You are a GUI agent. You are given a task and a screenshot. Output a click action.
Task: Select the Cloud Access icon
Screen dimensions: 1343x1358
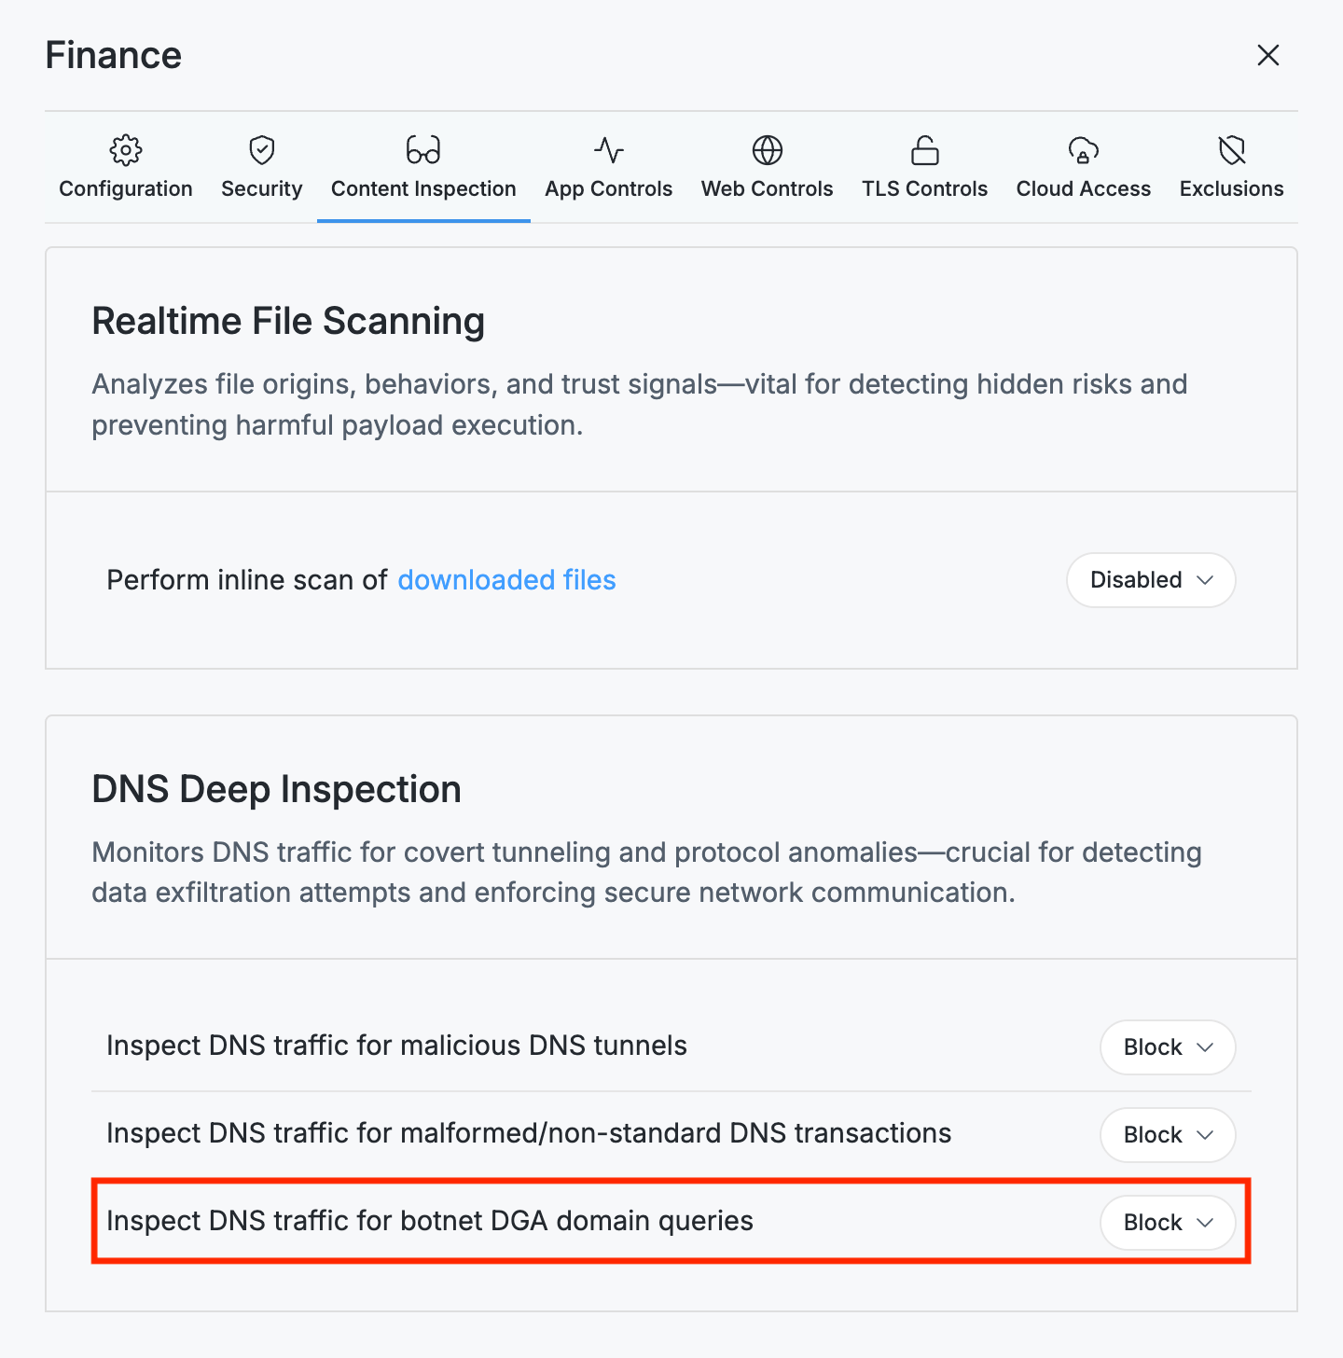tap(1083, 149)
